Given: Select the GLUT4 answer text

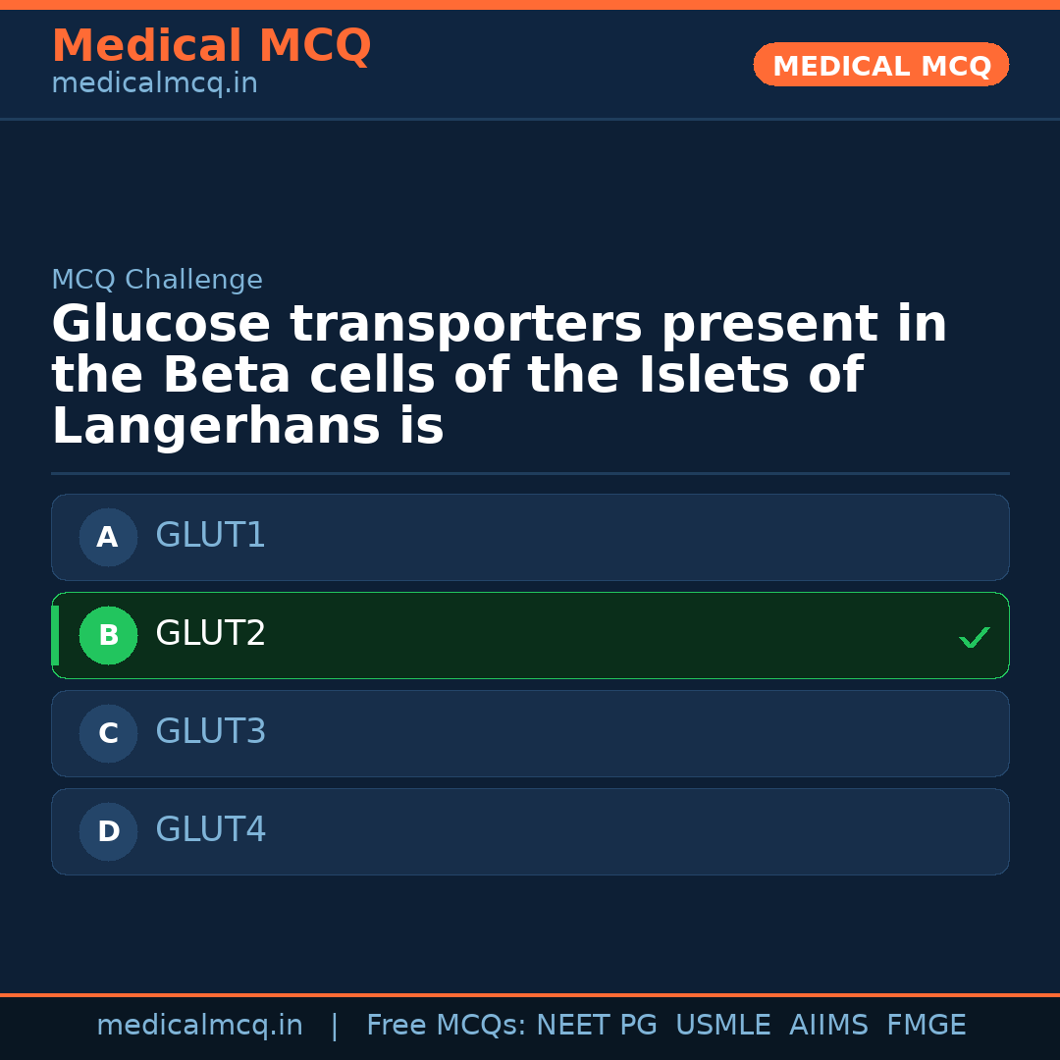Looking at the screenshot, I should tap(210, 830).
